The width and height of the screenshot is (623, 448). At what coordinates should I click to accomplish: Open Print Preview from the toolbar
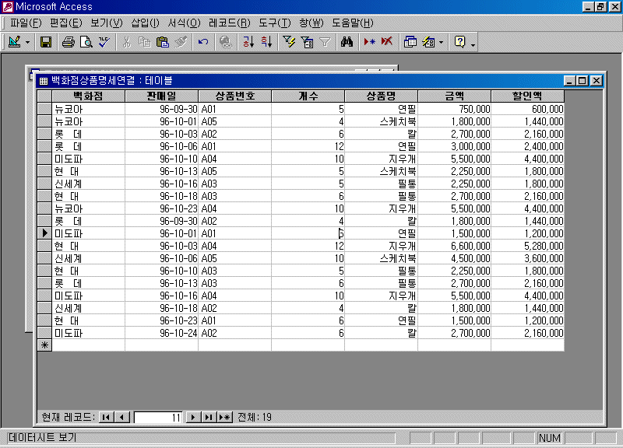(86, 42)
